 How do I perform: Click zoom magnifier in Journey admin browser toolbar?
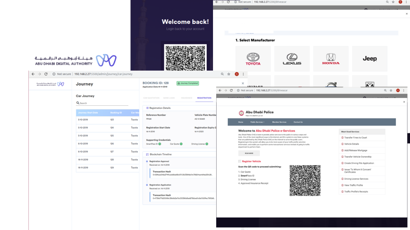point(222,74)
